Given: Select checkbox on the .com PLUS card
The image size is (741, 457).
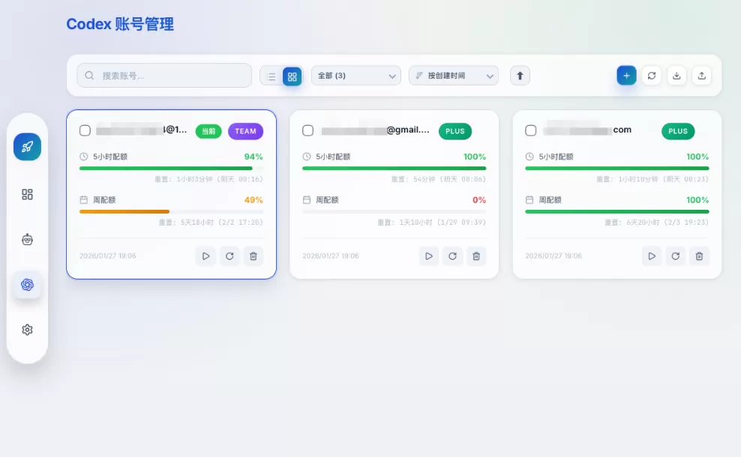Looking at the screenshot, I should tap(531, 130).
